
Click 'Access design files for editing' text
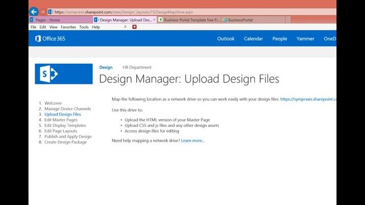(x=152, y=131)
